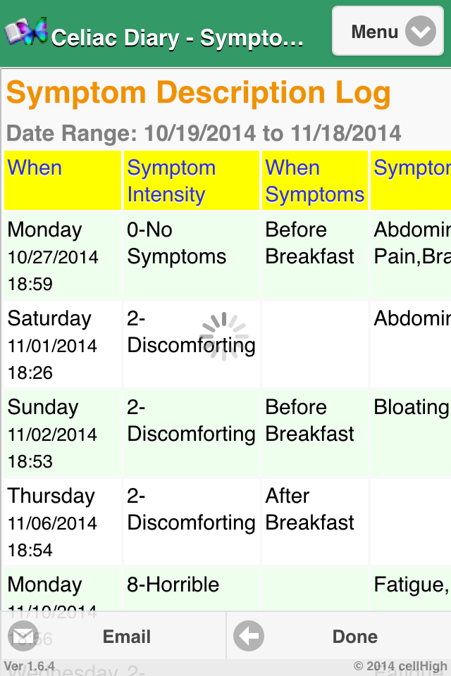Tap the Email button text

coord(127,637)
